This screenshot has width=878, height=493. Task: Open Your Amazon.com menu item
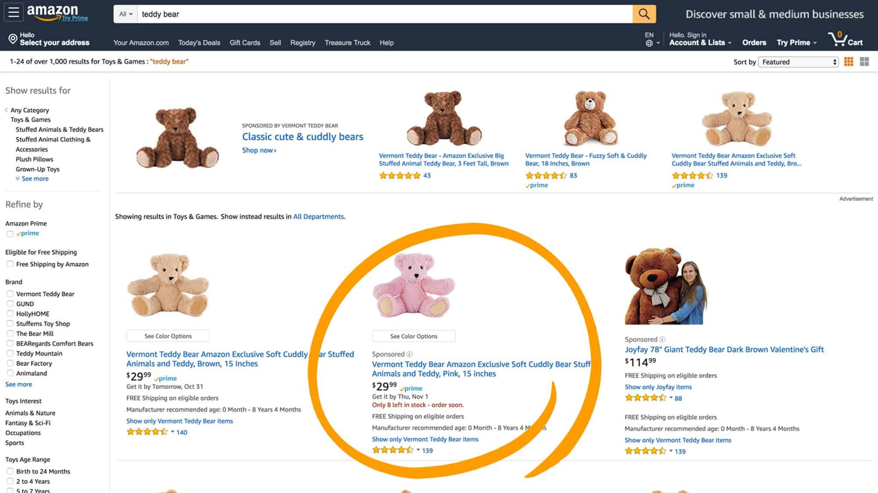pos(142,42)
